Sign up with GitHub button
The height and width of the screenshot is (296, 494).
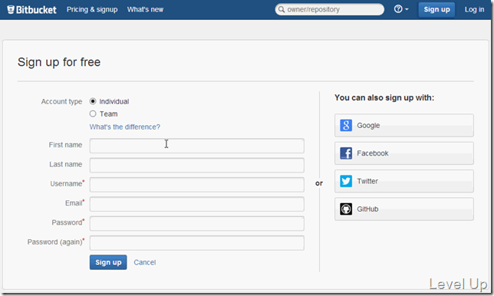(404, 209)
